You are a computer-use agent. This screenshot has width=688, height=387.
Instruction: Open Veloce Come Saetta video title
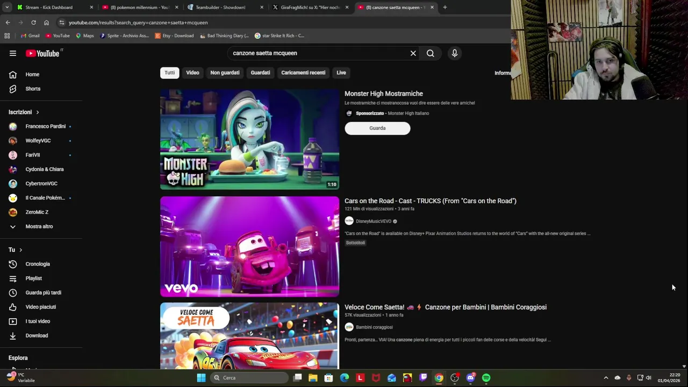point(446,307)
